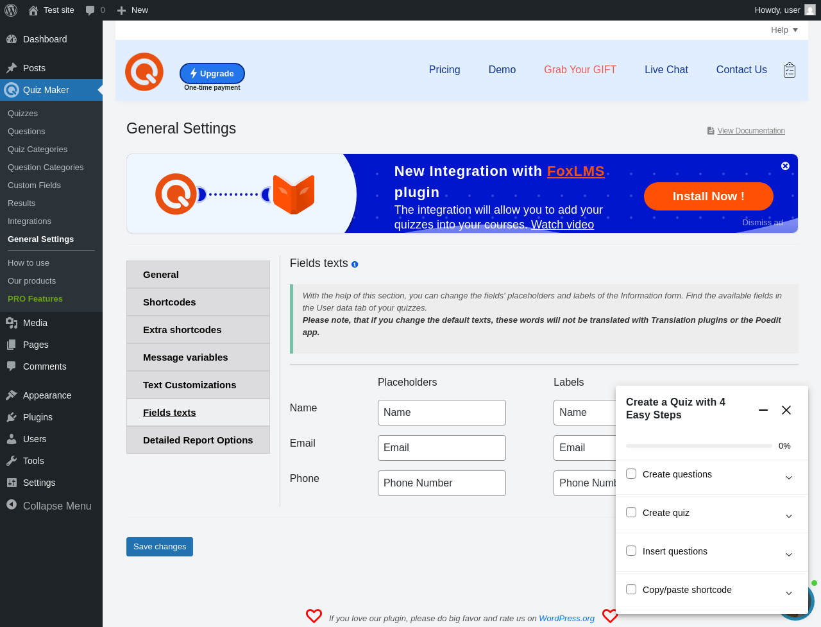821x627 pixels.
Task: Click the Users person icon
Action: 12,439
